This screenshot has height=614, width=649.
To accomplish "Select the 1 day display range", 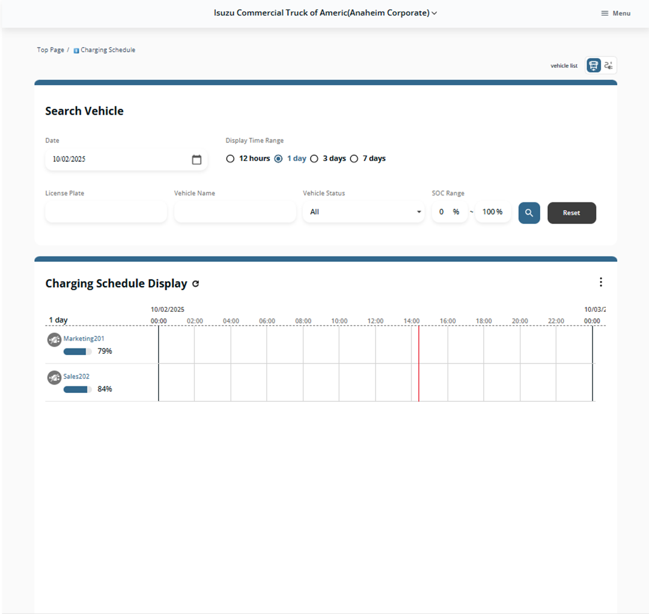I will [x=278, y=159].
